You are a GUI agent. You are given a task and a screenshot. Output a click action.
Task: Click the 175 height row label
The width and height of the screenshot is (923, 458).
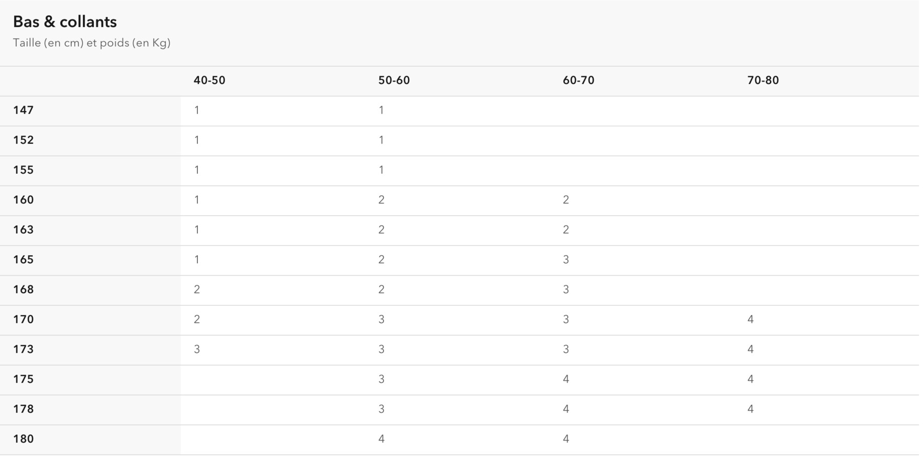tap(24, 379)
